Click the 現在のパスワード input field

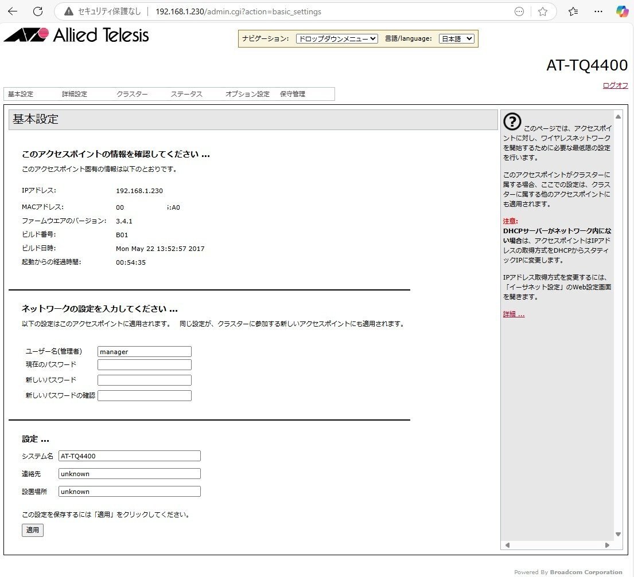tap(145, 365)
